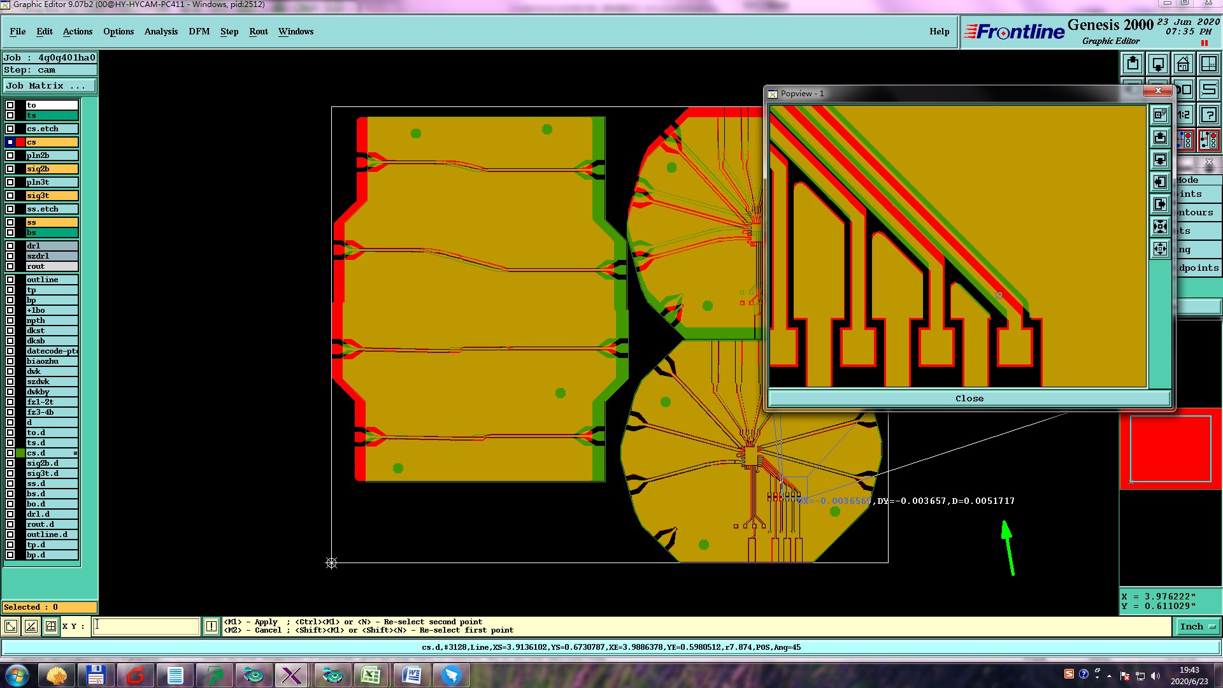The width and height of the screenshot is (1223, 688).
Task: Click the red color swatch of cs layer
Action: (20, 142)
